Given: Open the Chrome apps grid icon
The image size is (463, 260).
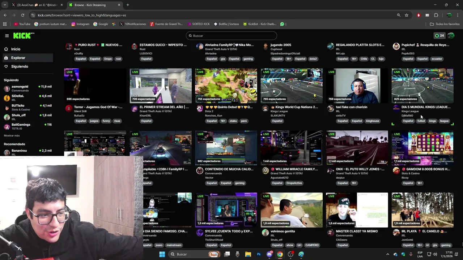Looking at the screenshot, I should coord(5,24).
